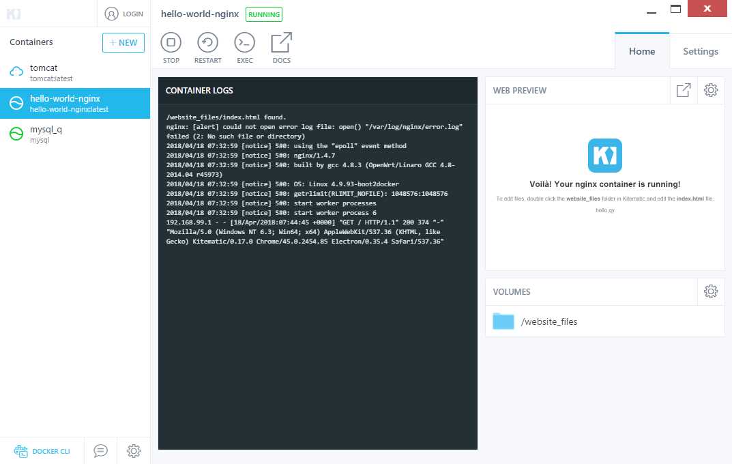The image size is (732, 464).
Task: Stop the hello-world-nginx container
Action: click(171, 42)
